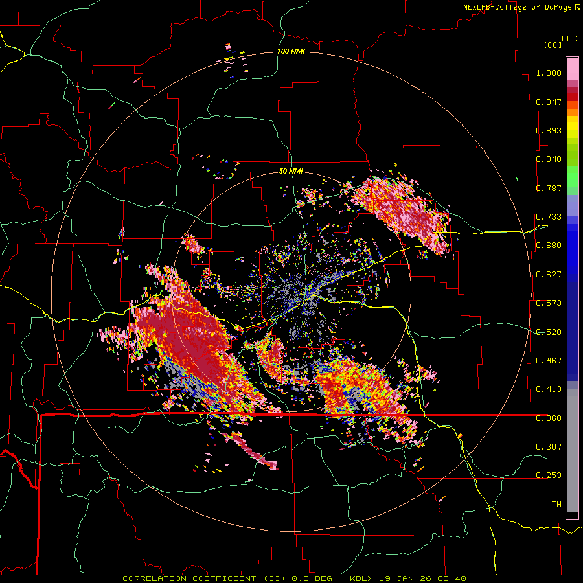Click the 50 NMI range ring label
Screen dimensions: 583x583
291,171
